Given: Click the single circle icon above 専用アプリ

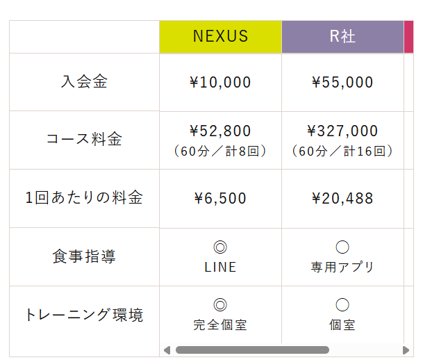Looking at the screenshot, I should [x=342, y=247].
